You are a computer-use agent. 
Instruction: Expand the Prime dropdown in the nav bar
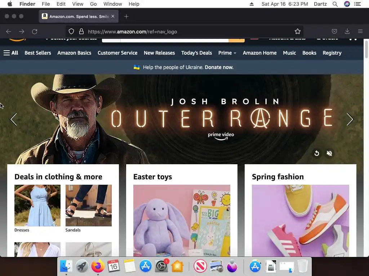tap(227, 53)
